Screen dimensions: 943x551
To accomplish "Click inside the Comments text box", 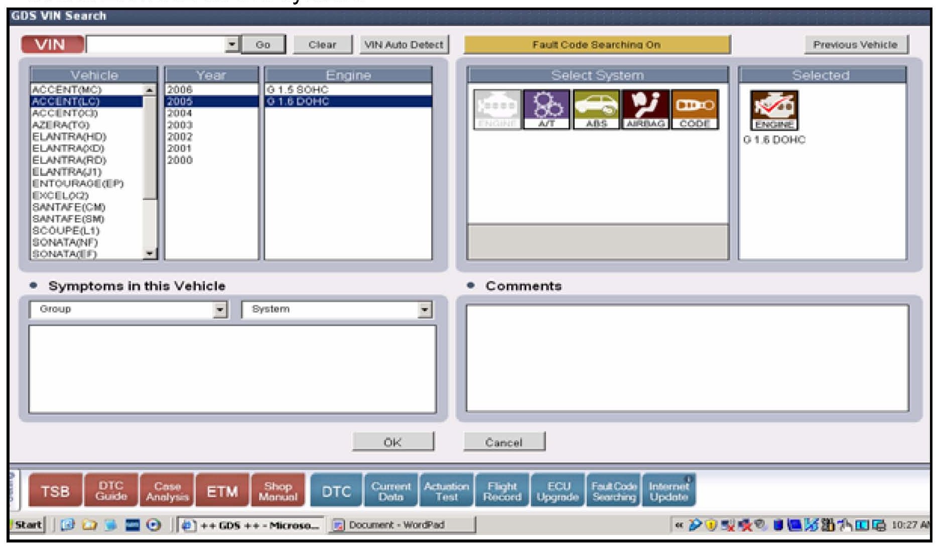I will pos(687,358).
